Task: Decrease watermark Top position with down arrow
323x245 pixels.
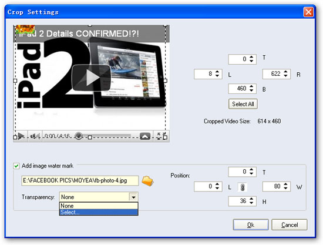Action: 251,174
